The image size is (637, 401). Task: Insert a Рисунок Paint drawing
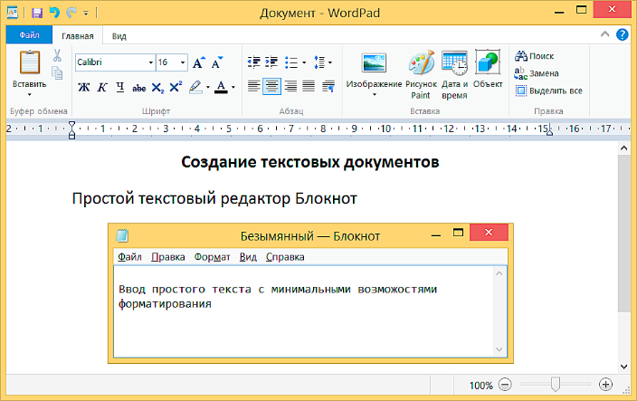422,75
